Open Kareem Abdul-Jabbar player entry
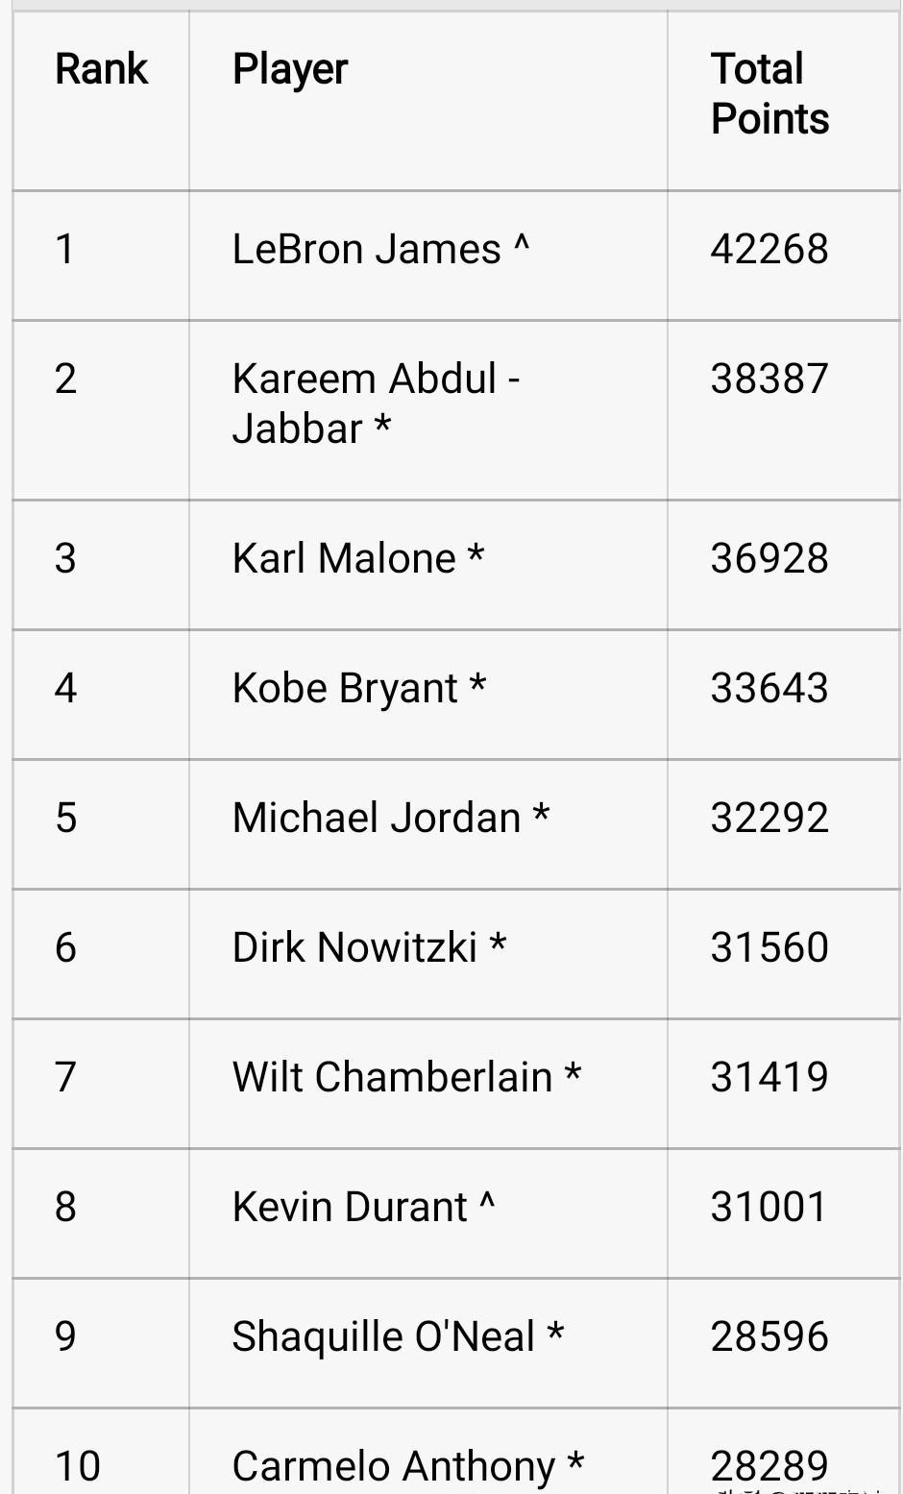The height and width of the screenshot is (1494, 903). pyautogui.click(x=376, y=404)
